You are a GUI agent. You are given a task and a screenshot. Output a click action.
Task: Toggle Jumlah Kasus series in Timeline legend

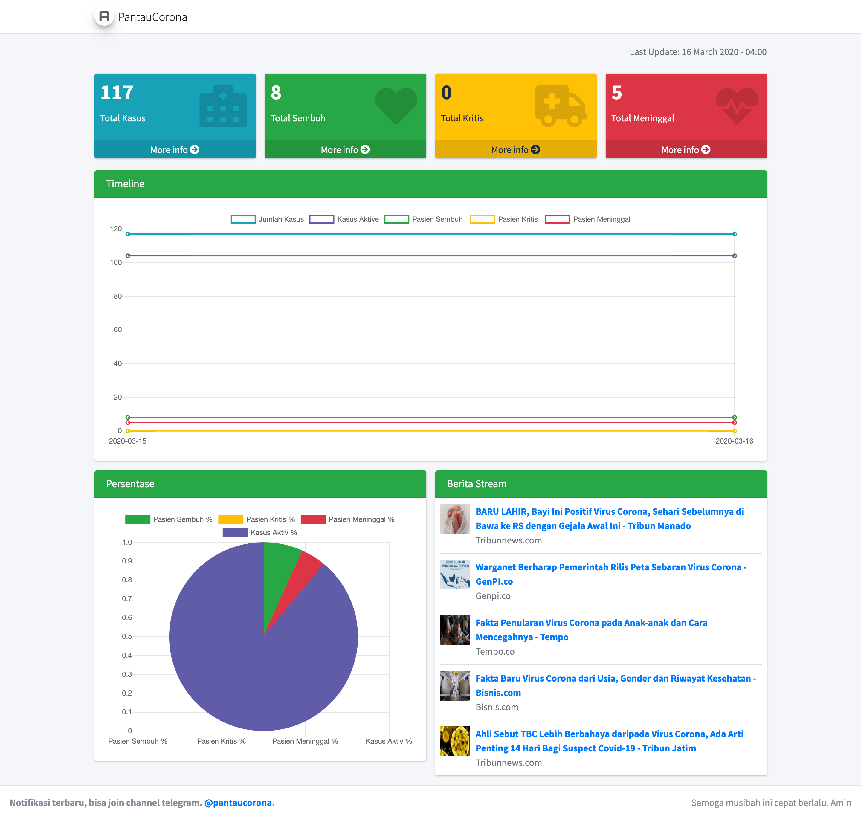pos(267,219)
